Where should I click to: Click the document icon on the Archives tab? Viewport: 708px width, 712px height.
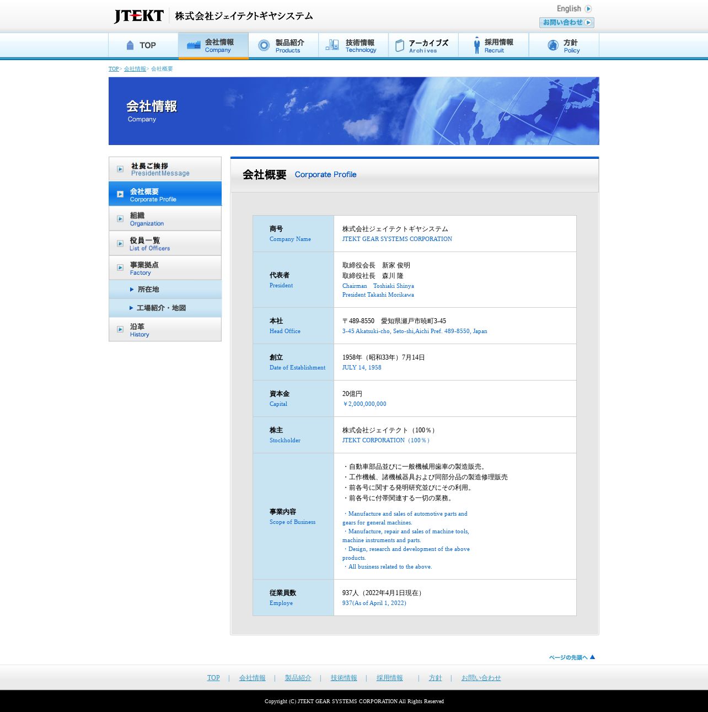(400, 46)
